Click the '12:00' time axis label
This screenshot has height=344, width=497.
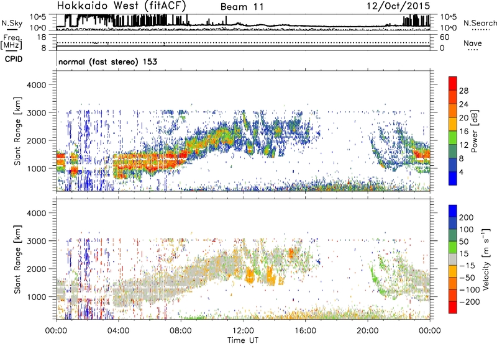point(243,331)
